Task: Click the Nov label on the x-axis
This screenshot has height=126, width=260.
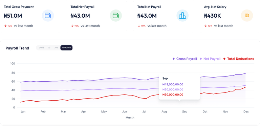Action: click(x=225, y=111)
